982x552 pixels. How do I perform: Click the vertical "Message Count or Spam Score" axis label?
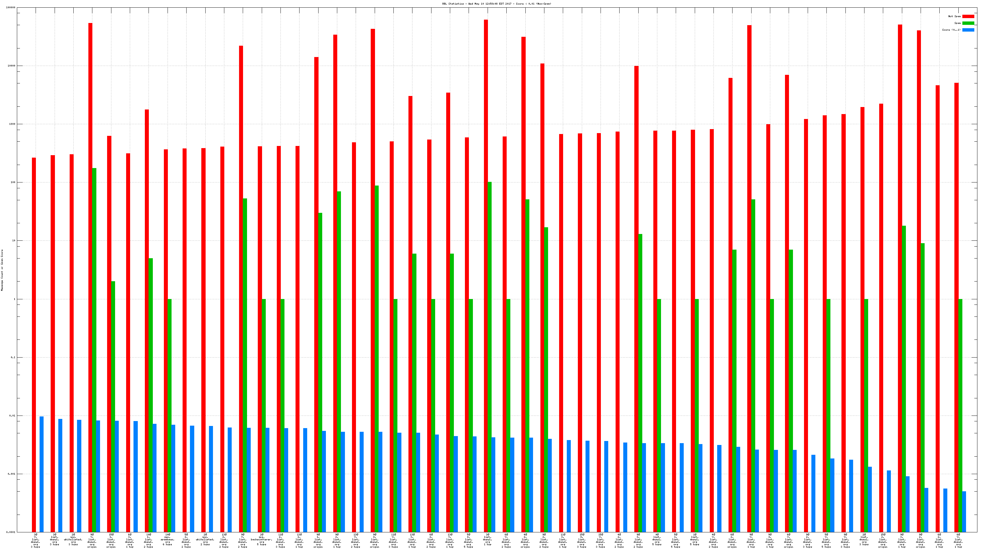click(2, 270)
